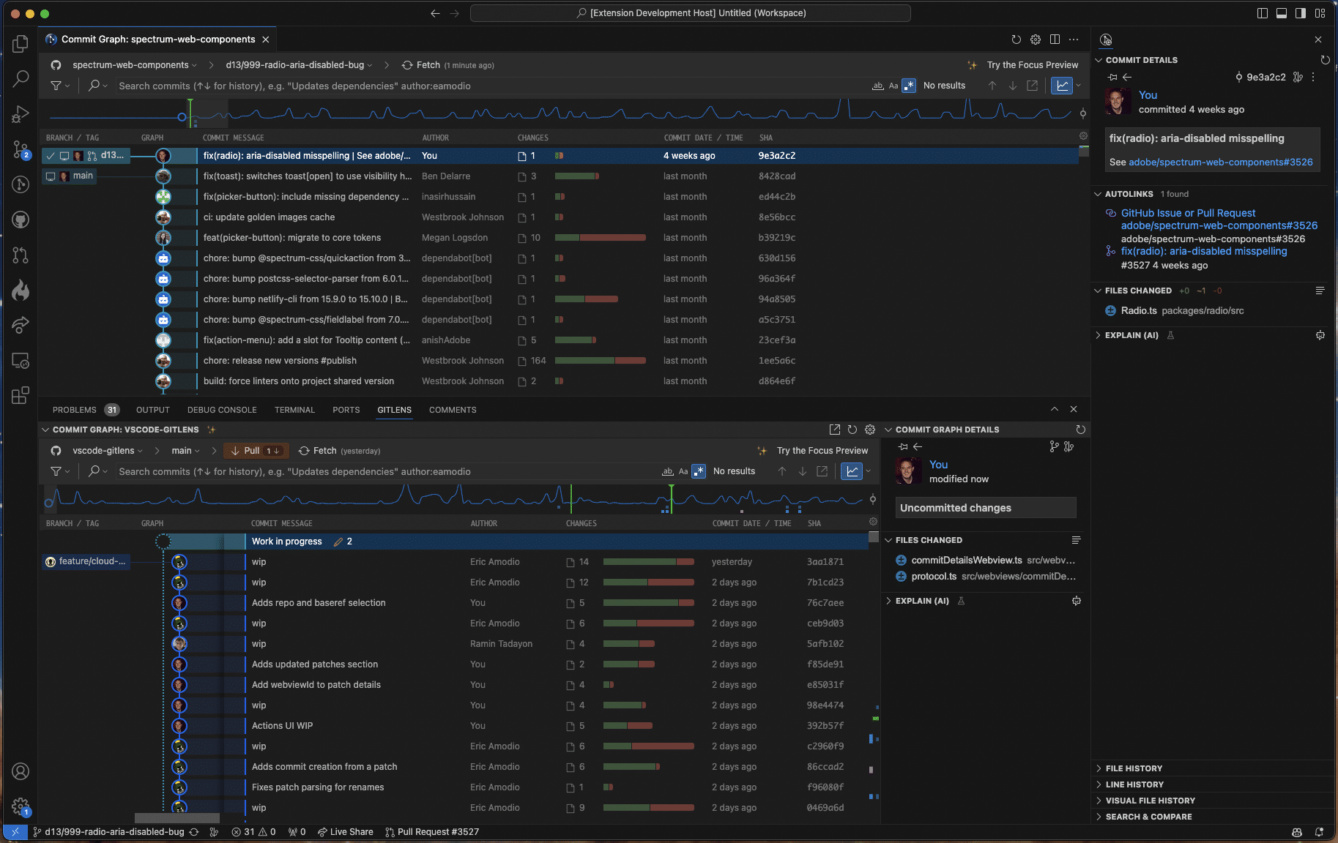Expand the Explain (AI) section in Commit Details
The image size is (1338, 843).
pyautogui.click(x=1131, y=335)
